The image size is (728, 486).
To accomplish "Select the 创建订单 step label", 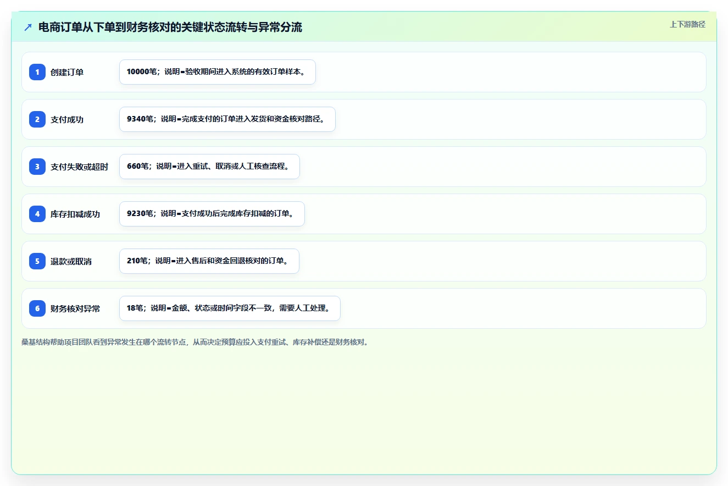I will pos(67,72).
